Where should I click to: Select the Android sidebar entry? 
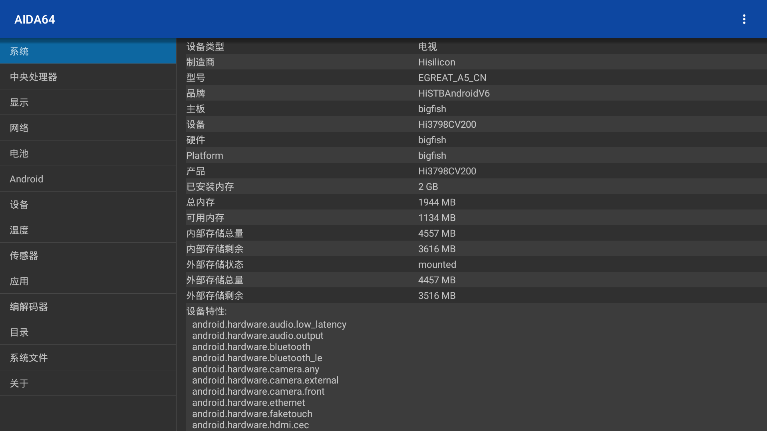click(x=88, y=179)
